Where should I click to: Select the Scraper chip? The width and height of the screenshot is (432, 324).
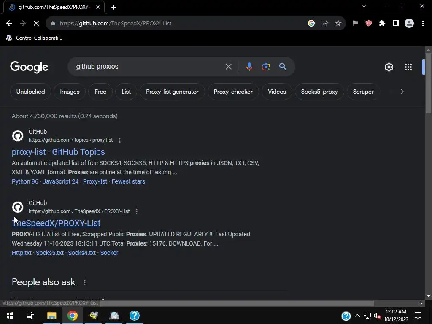(363, 92)
